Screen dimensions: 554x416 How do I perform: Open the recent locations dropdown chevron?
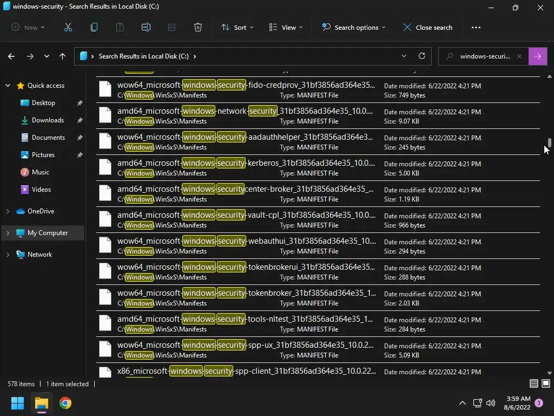click(47, 56)
